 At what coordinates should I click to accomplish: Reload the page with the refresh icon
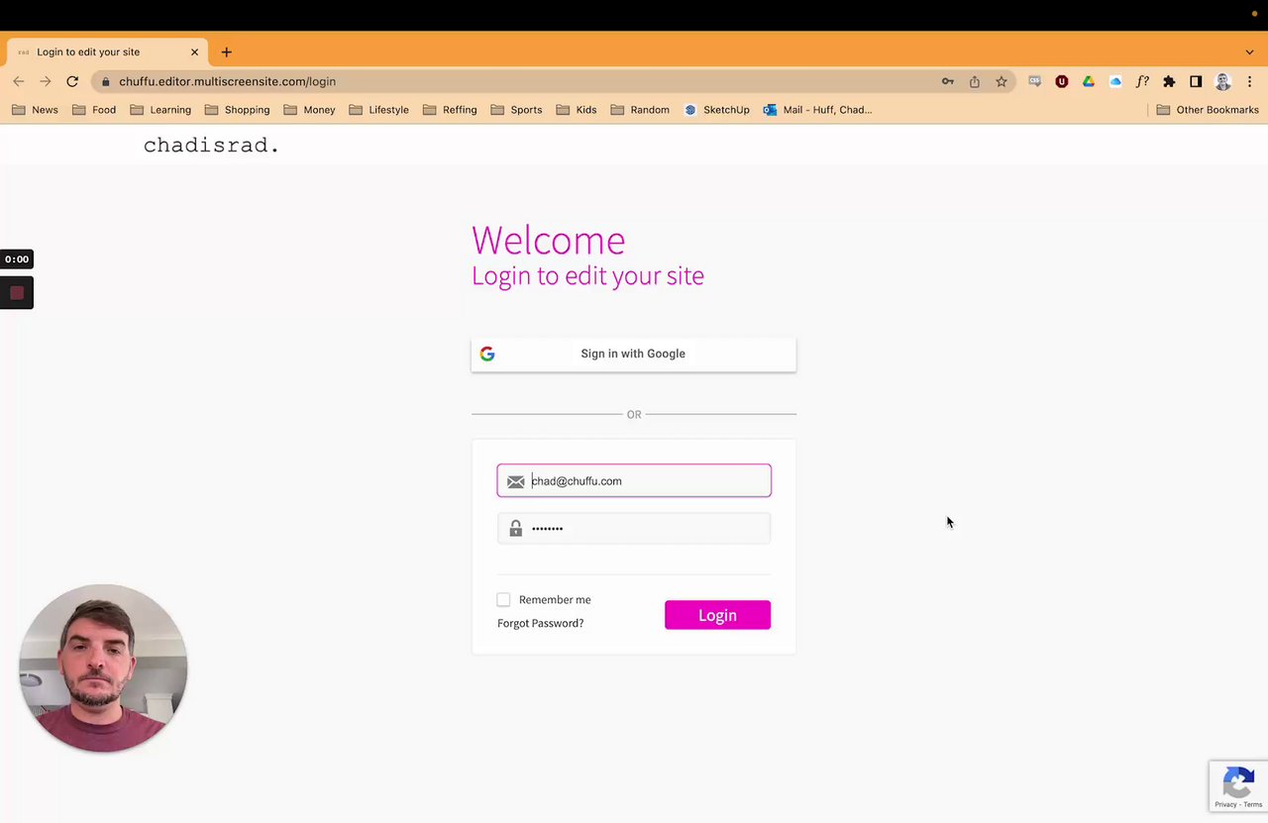point(72,81)
